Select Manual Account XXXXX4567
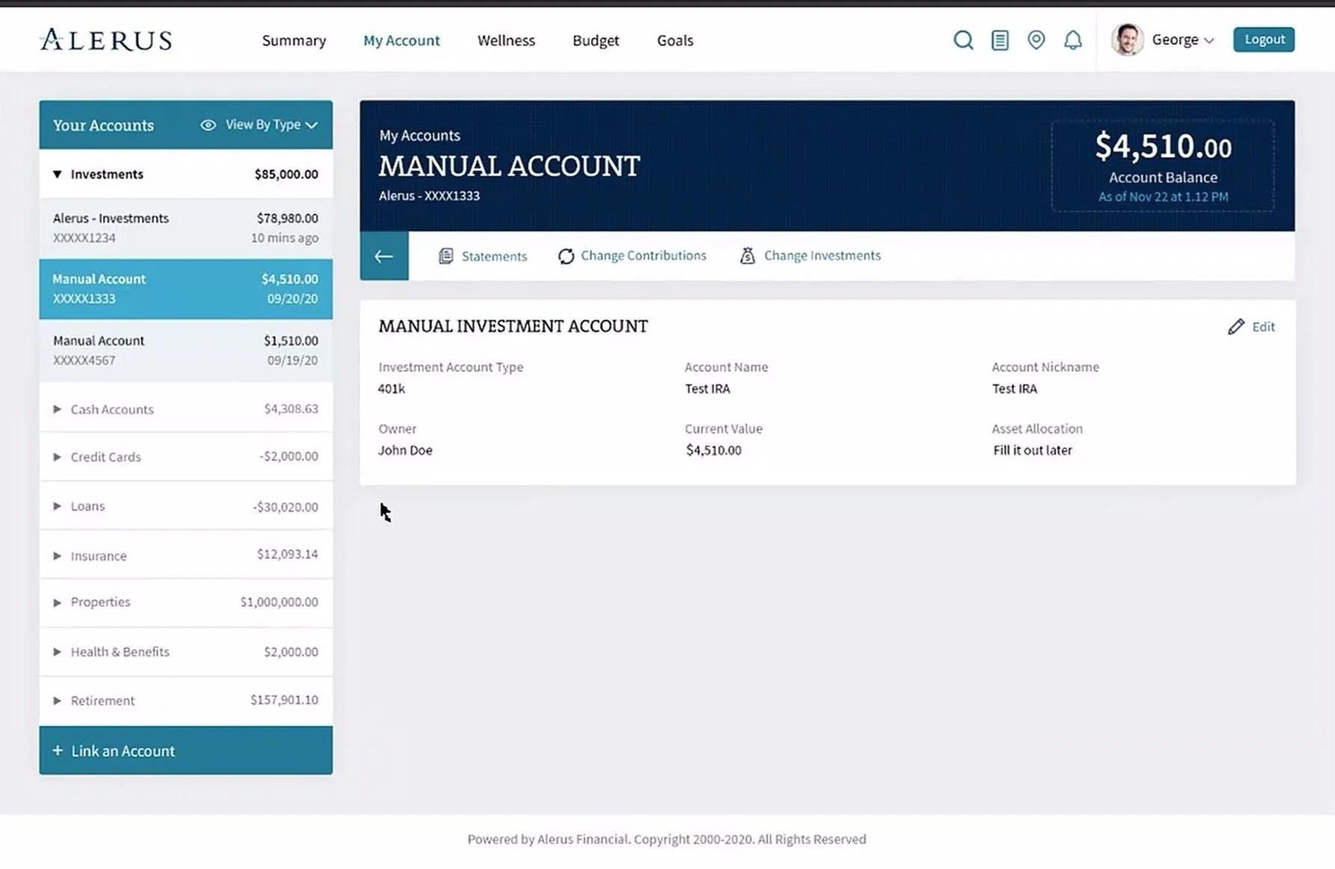Screen dimensions: 1335x869 click(x=186, y=350)
